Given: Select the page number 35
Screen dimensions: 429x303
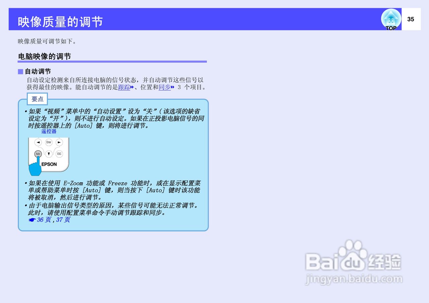Looking at the screenshot, I should pos(411,19).
